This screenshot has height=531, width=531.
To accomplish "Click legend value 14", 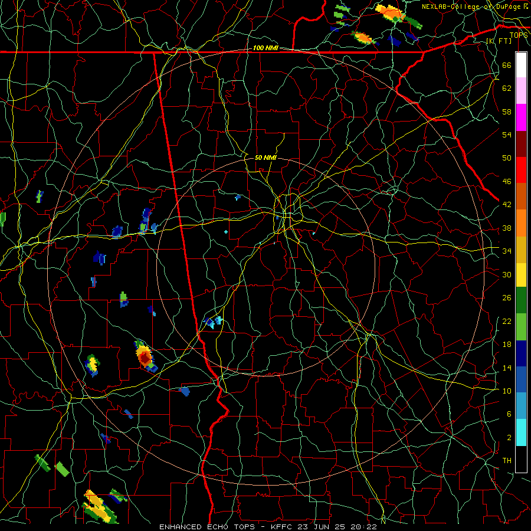I will [x=507, y=368].
